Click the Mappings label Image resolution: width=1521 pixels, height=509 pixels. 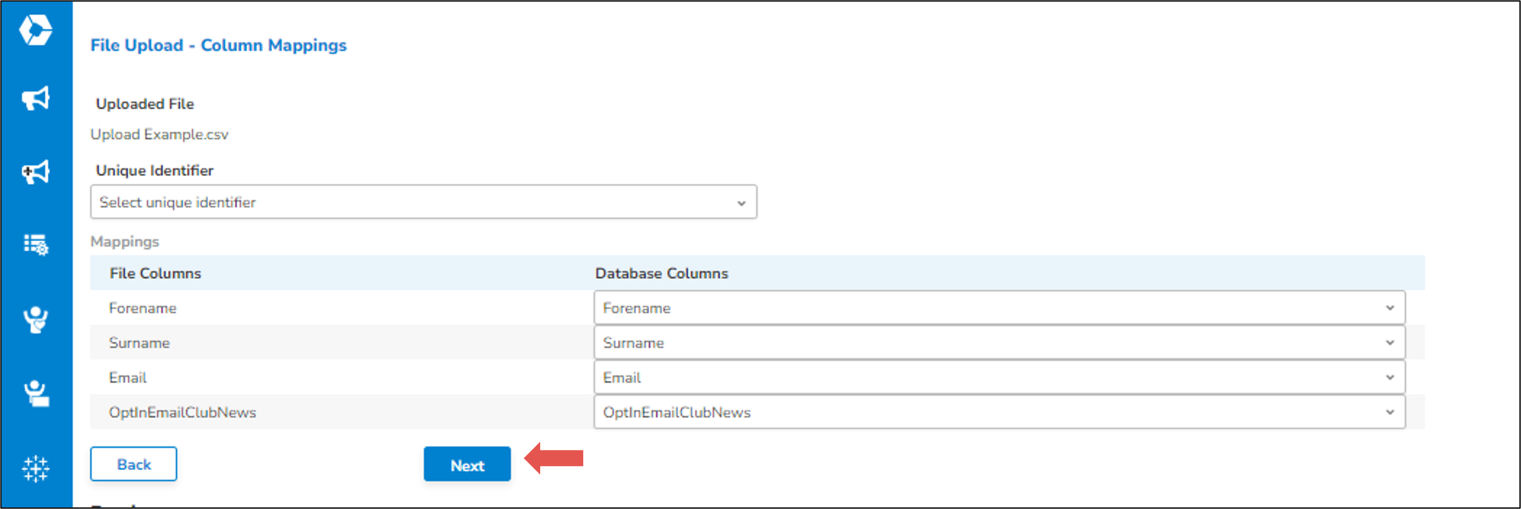[124, 242]
